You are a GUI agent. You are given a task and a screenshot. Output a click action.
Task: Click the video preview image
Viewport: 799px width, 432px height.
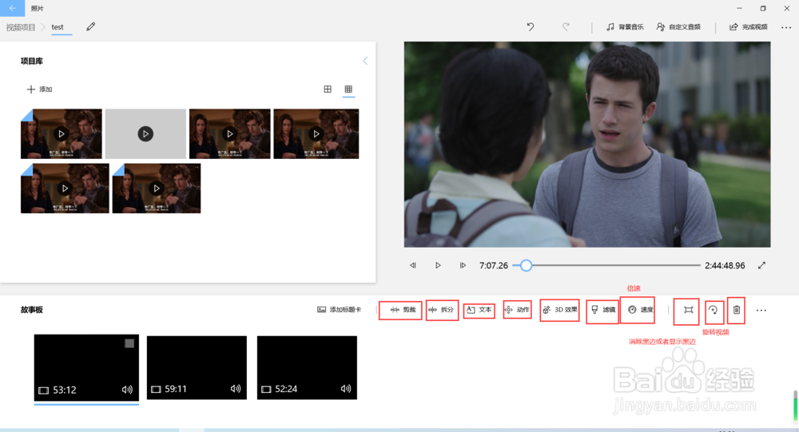[x=587, y=145]
